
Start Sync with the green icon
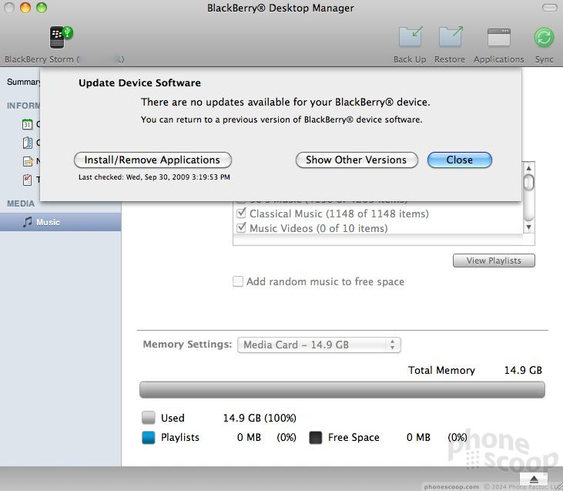pos(544,37)
